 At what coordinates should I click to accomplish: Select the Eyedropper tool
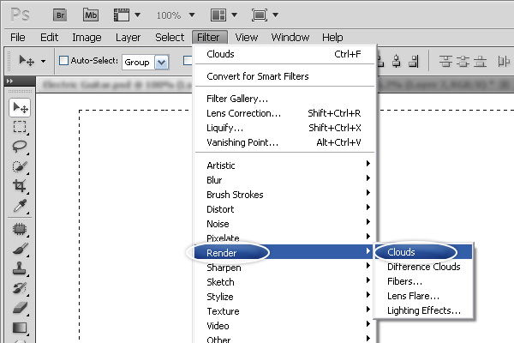coord(20,206)
